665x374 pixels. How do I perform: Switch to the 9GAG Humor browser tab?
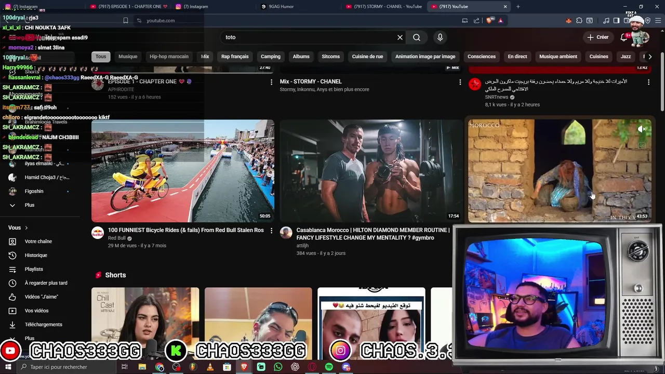298,7
